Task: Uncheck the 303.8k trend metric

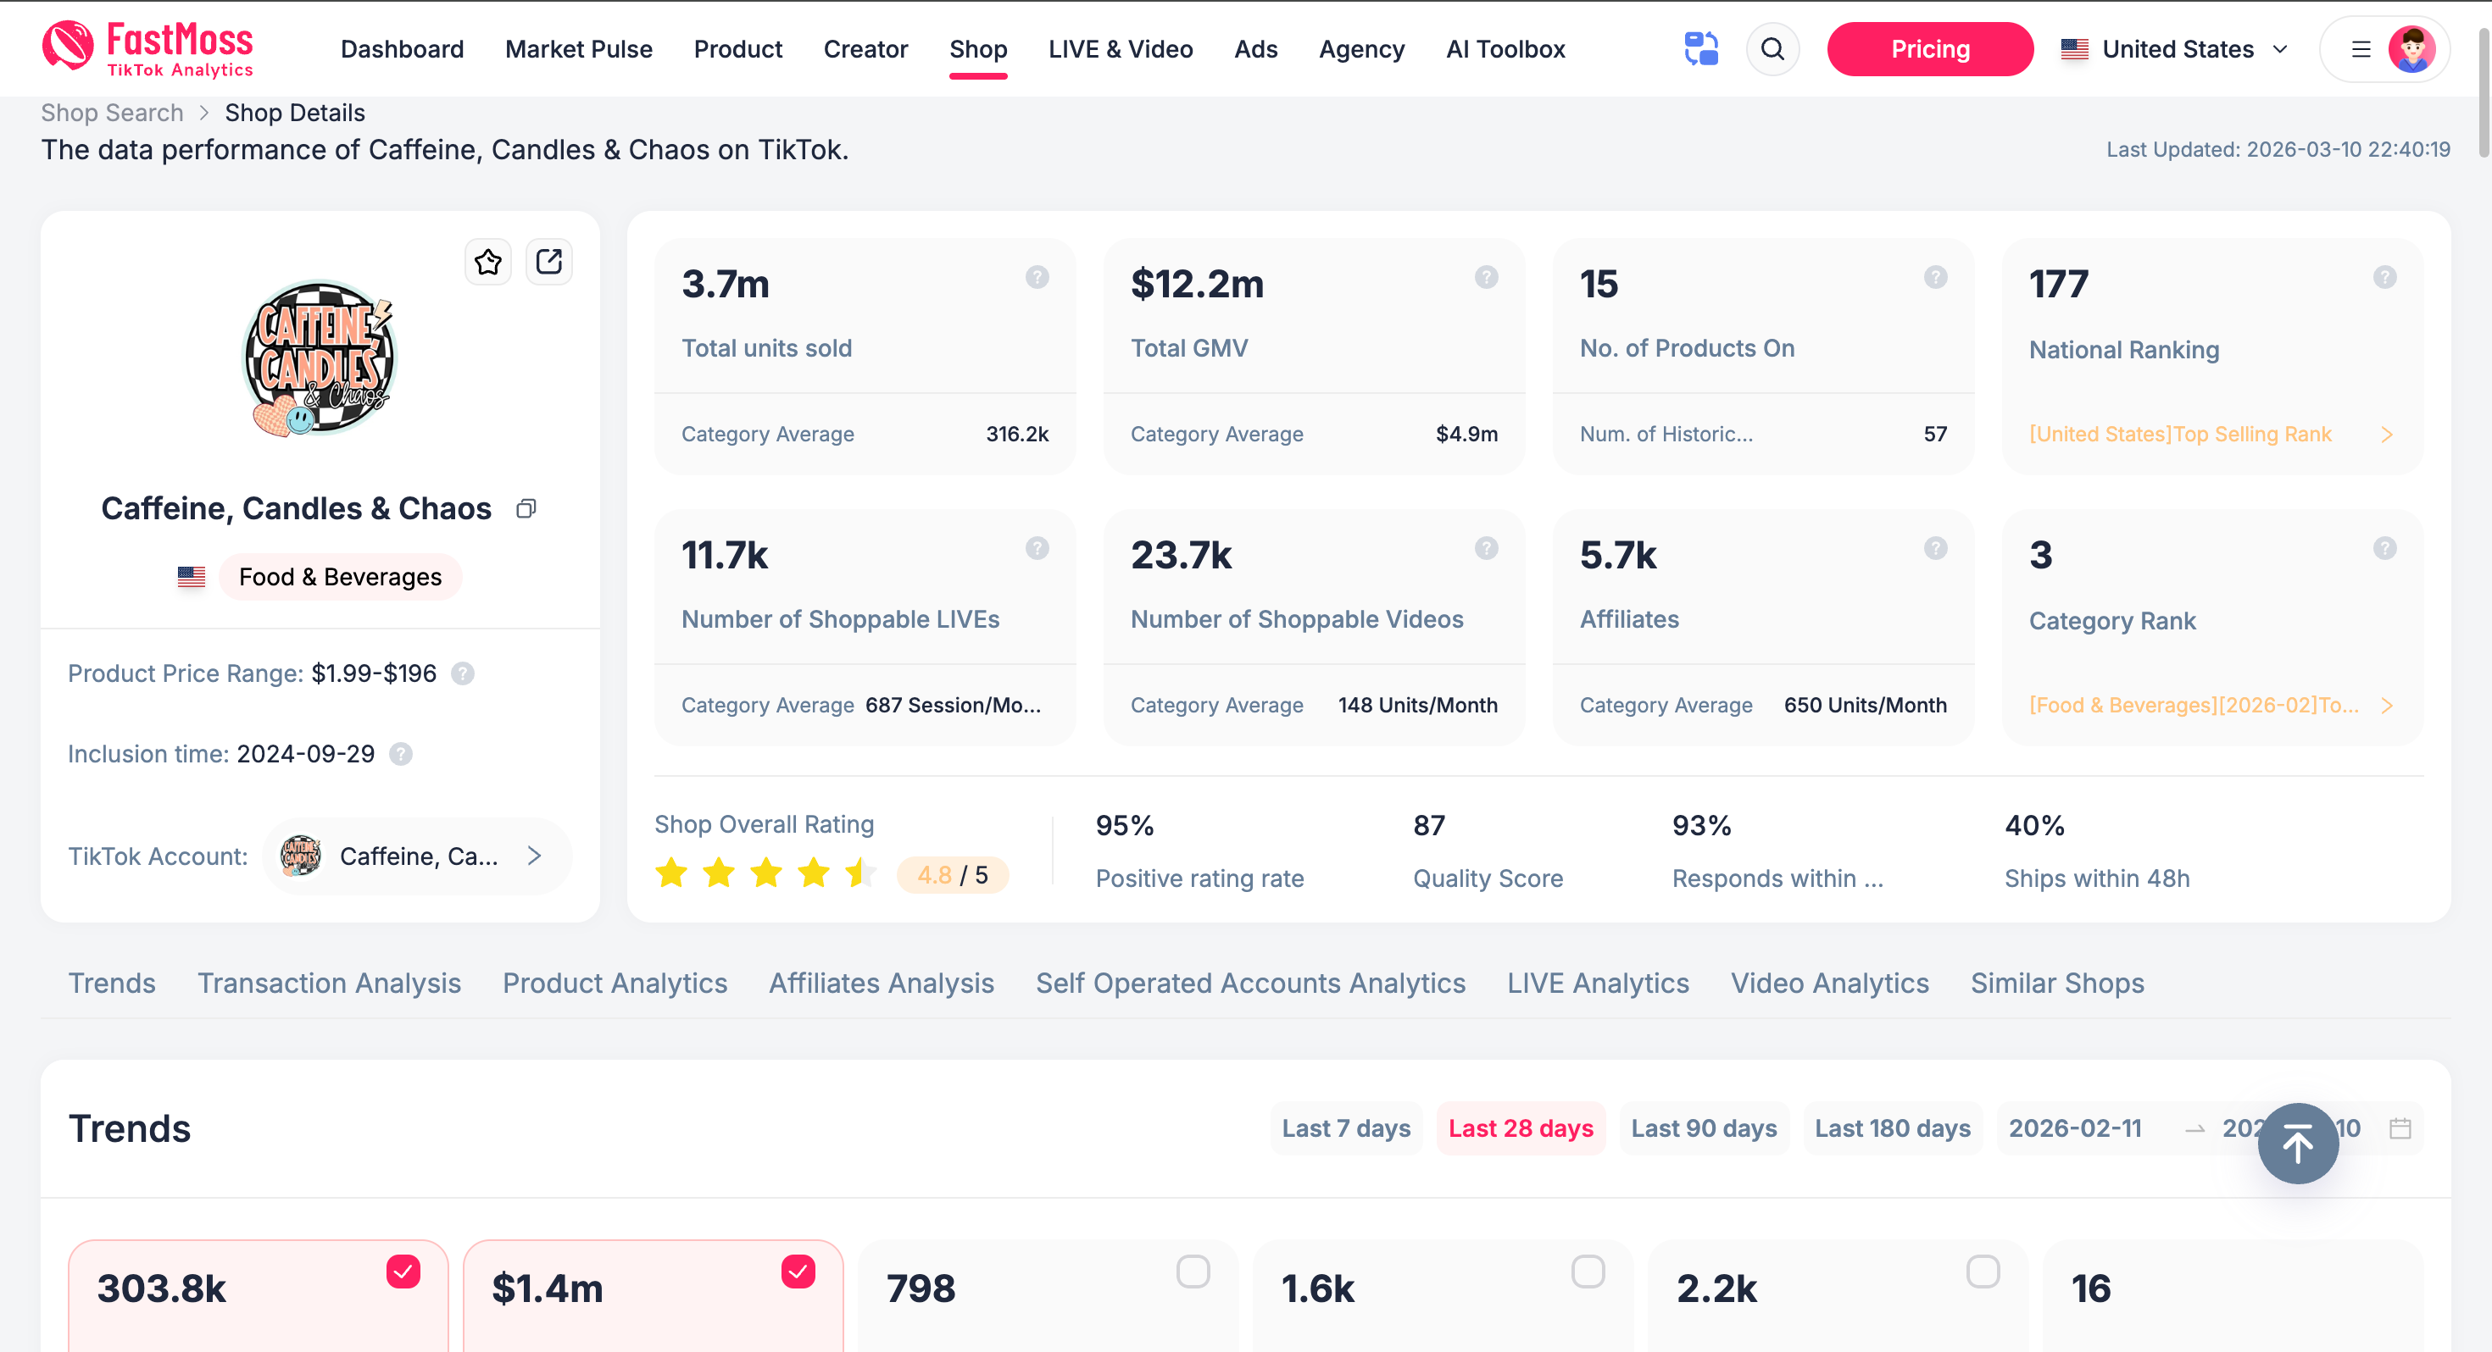Action: (403, 1272)
